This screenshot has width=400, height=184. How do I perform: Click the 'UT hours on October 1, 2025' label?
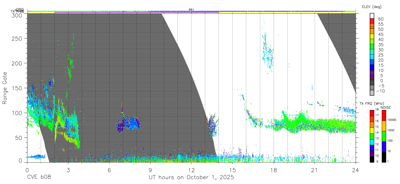(191, 178)
